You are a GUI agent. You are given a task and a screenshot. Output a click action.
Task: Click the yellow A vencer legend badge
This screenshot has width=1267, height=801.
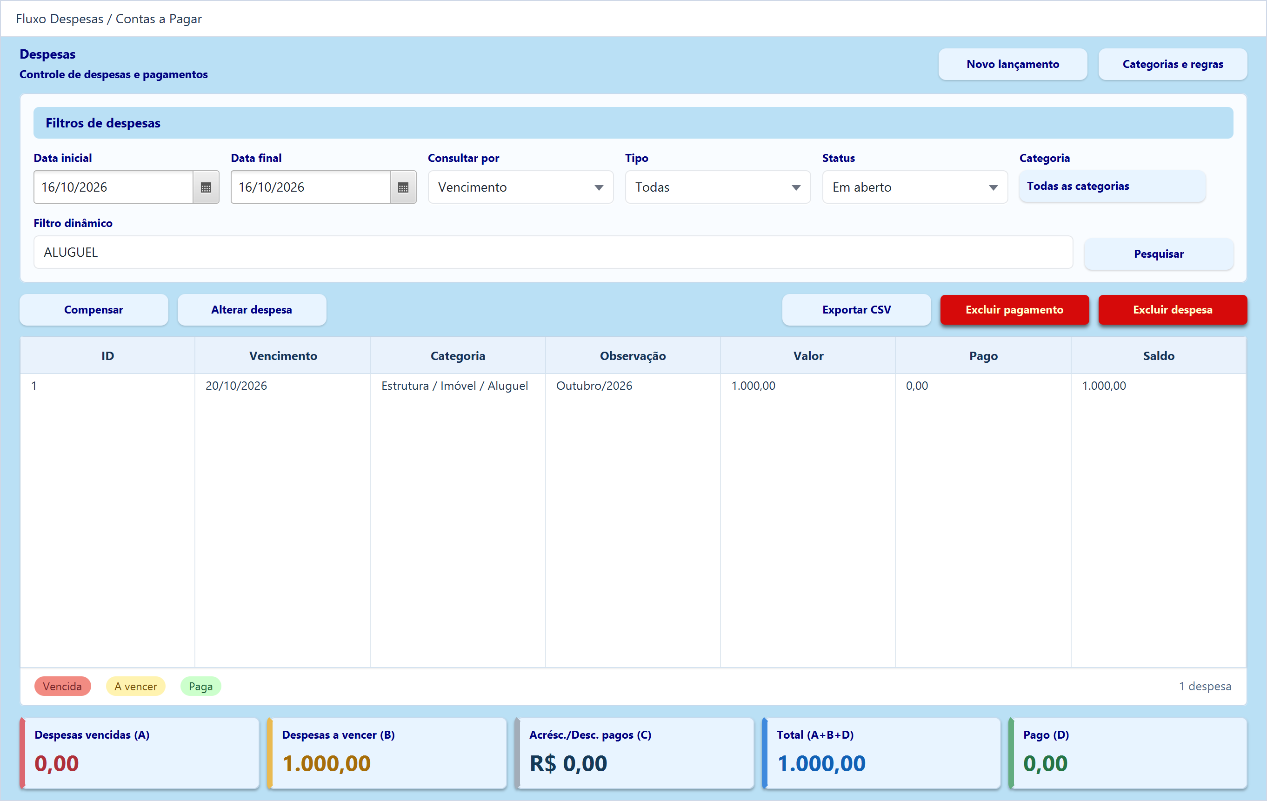click(x=136, y=686)
